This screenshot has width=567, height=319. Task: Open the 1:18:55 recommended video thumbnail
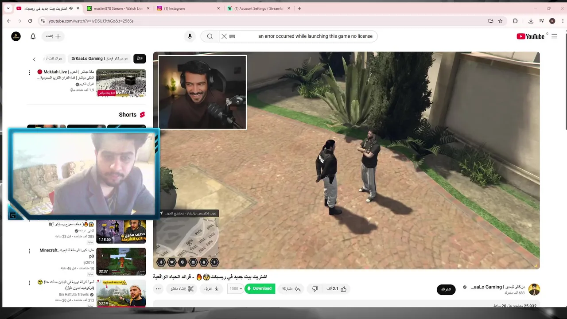121,231
